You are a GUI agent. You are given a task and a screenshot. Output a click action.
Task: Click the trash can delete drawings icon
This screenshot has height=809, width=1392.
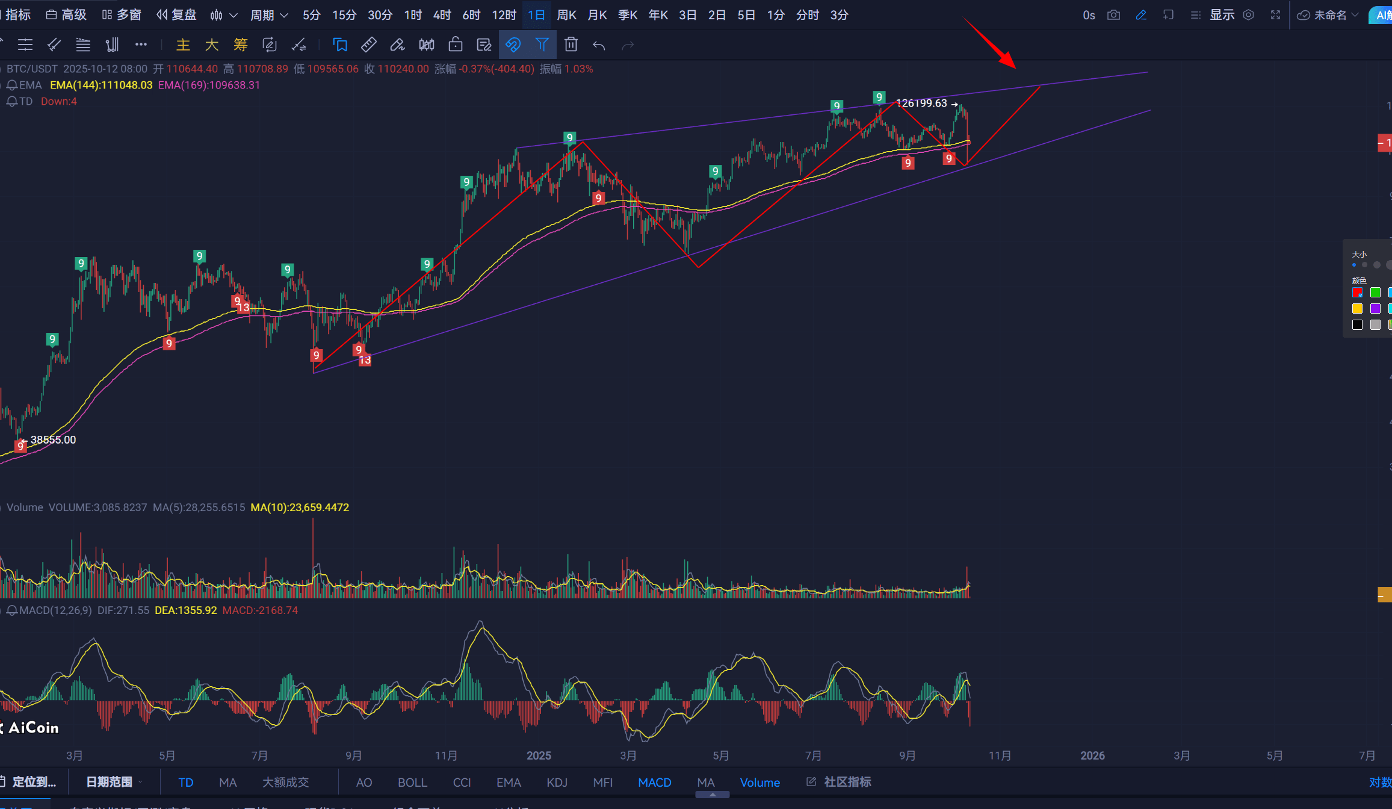(x=571, y=45)
